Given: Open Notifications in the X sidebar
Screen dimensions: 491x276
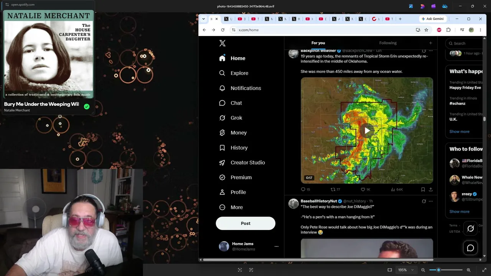Looking at the screenshot, I should click(x=240, y=88).
